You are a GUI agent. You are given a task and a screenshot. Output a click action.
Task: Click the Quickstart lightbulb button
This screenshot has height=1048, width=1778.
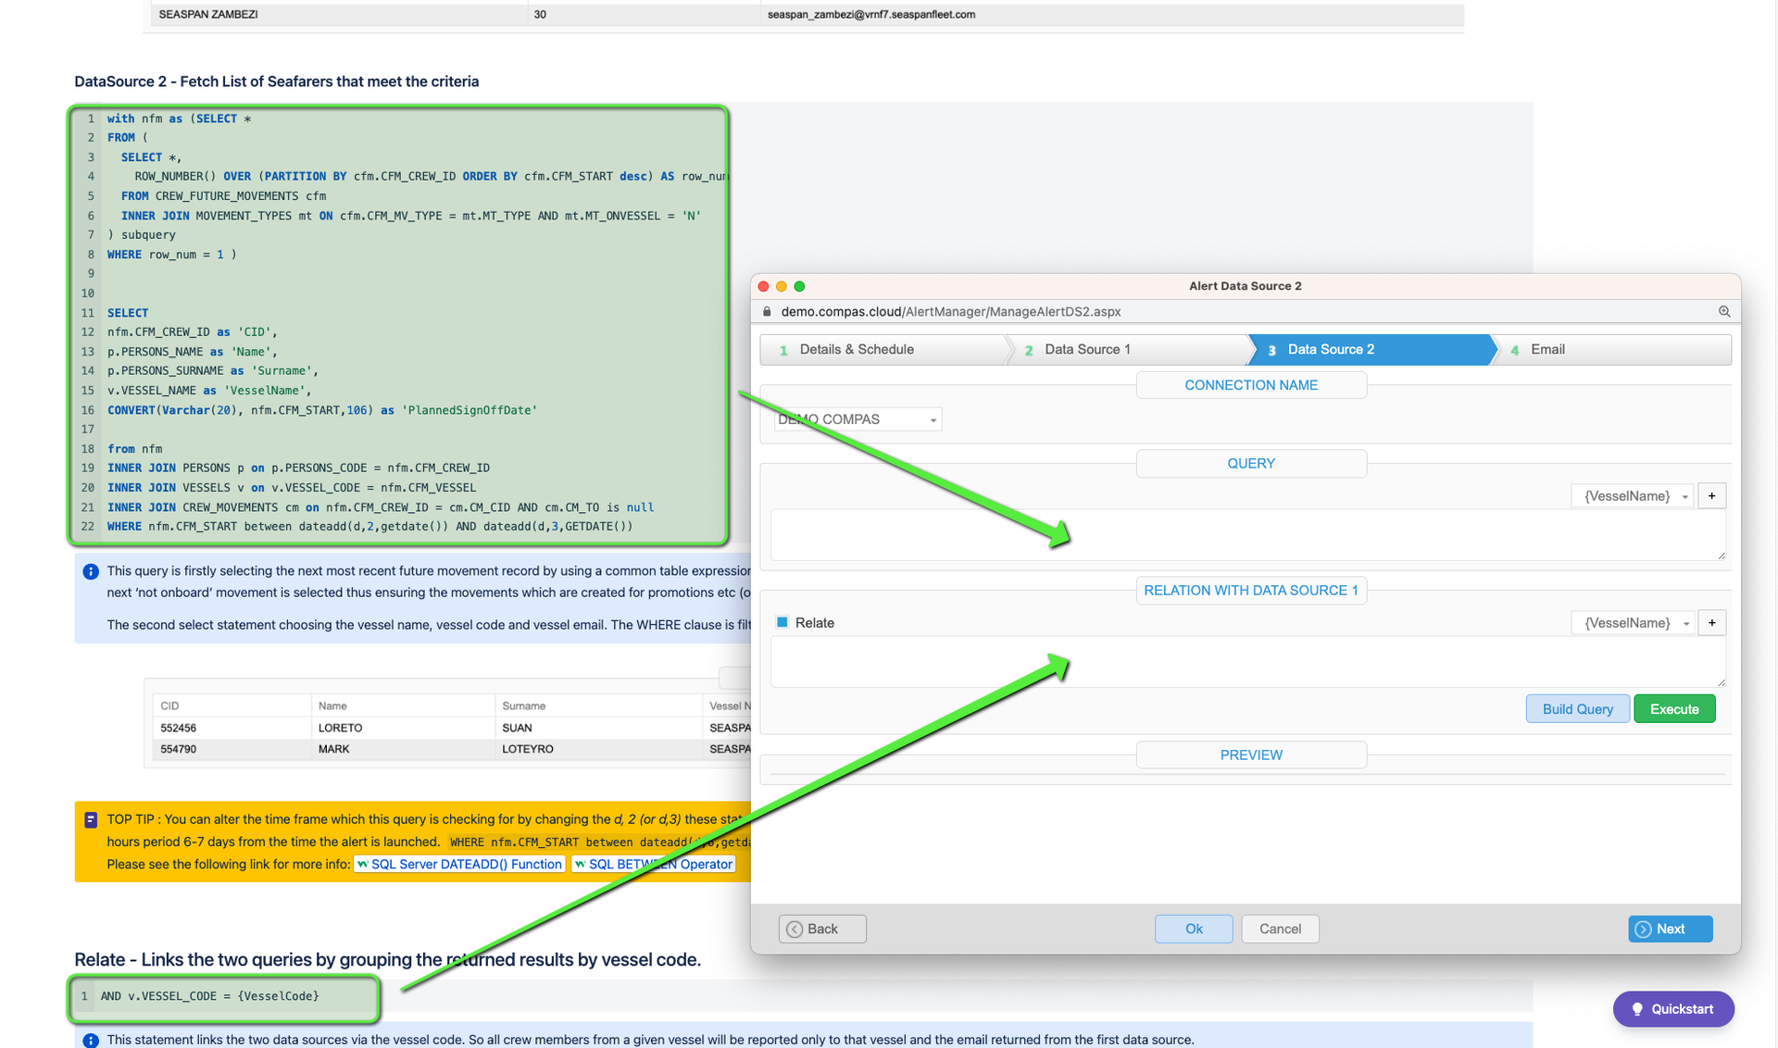tap(1672, 1009)
